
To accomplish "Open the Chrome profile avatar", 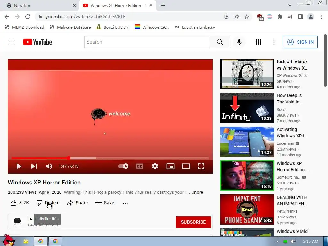I will pyautogui.click(x=311, y=17).
